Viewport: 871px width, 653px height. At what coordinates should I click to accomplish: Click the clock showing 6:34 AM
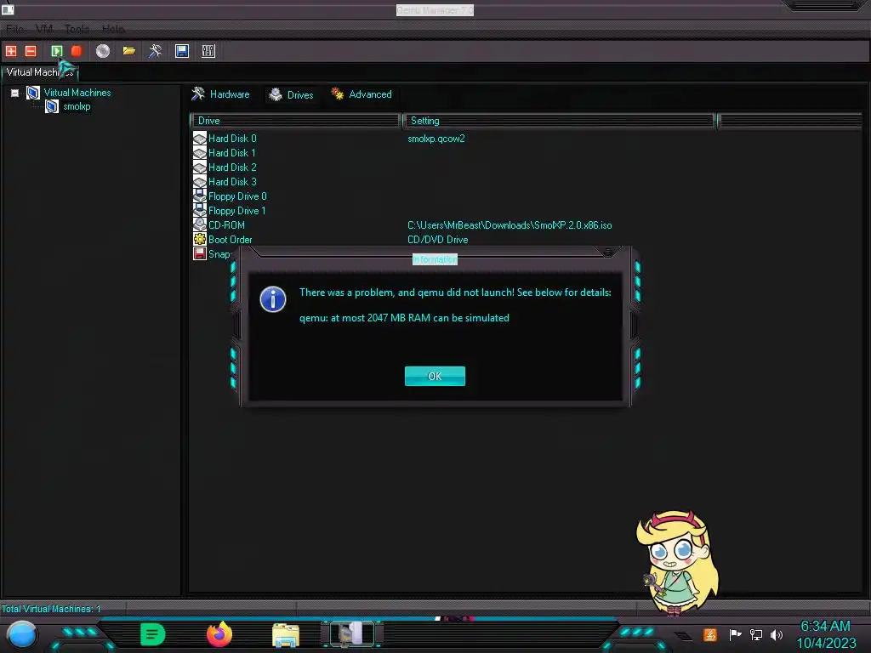[825, 627]
